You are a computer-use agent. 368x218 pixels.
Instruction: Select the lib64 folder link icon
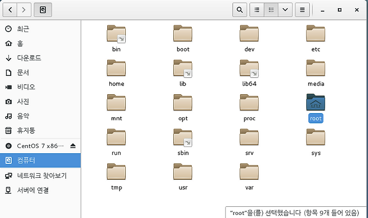[249, 69]
